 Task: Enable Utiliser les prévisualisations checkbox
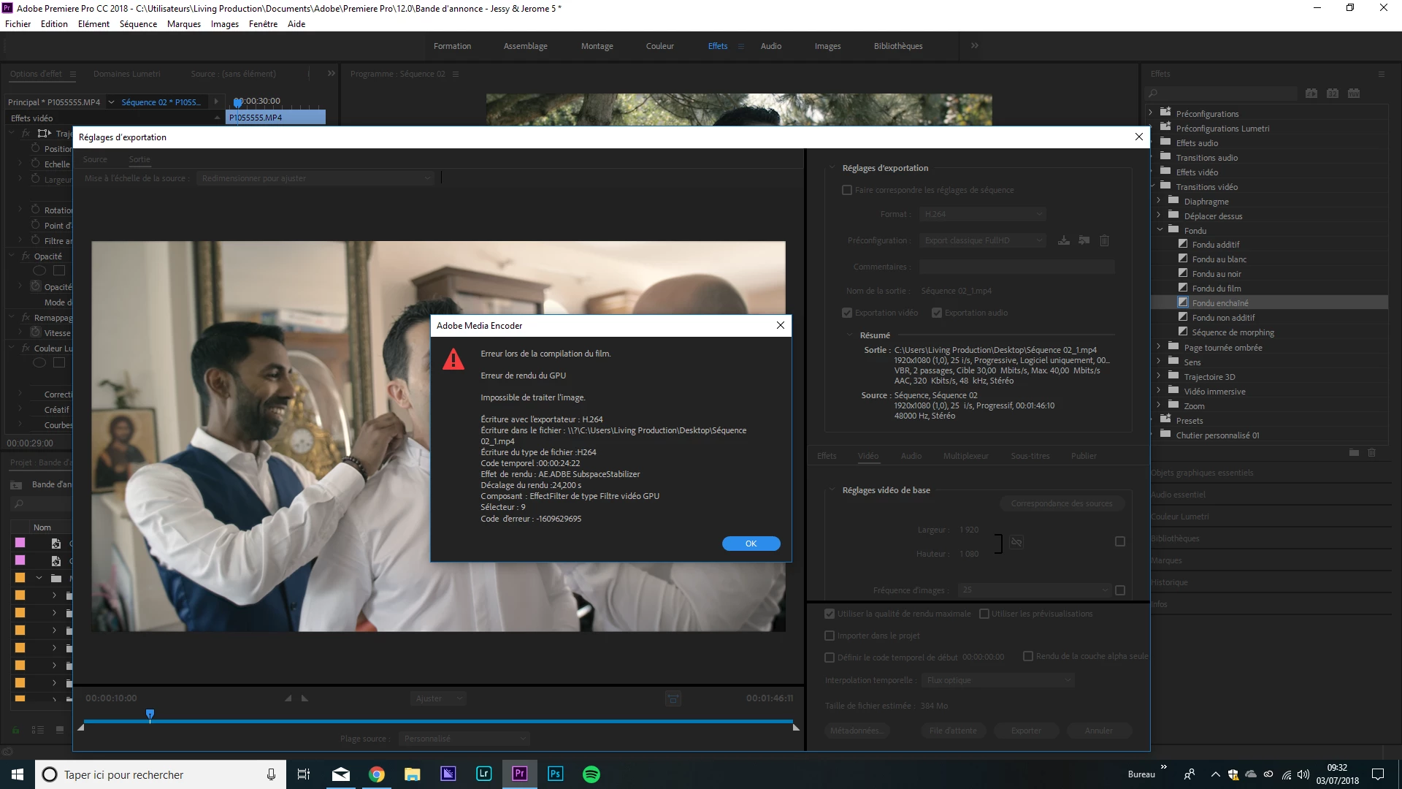[x=984, y=614]
